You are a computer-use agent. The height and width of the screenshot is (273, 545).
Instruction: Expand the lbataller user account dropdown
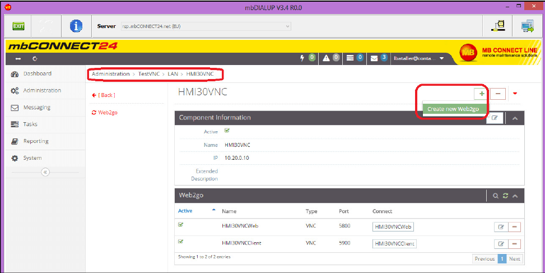tap(419, 58)
